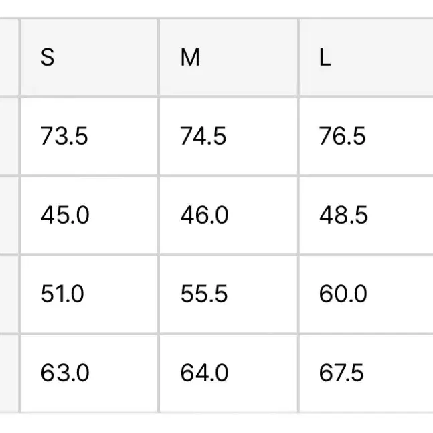Viewport: 433px width, 433px height.
Task: Select the 55.5 measurement cell
Action: pyautogui.click(x=229, y=294)
